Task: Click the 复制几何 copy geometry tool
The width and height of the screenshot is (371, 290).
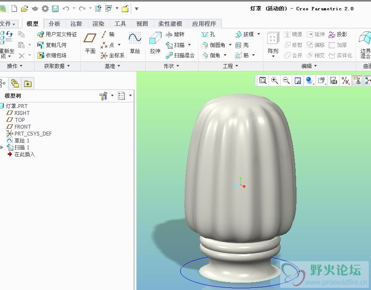Action: pyautogui.click(x=52, y=45)
